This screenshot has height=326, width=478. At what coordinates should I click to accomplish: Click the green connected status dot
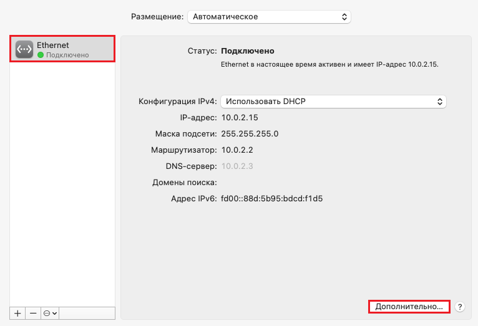click(41, 55)
